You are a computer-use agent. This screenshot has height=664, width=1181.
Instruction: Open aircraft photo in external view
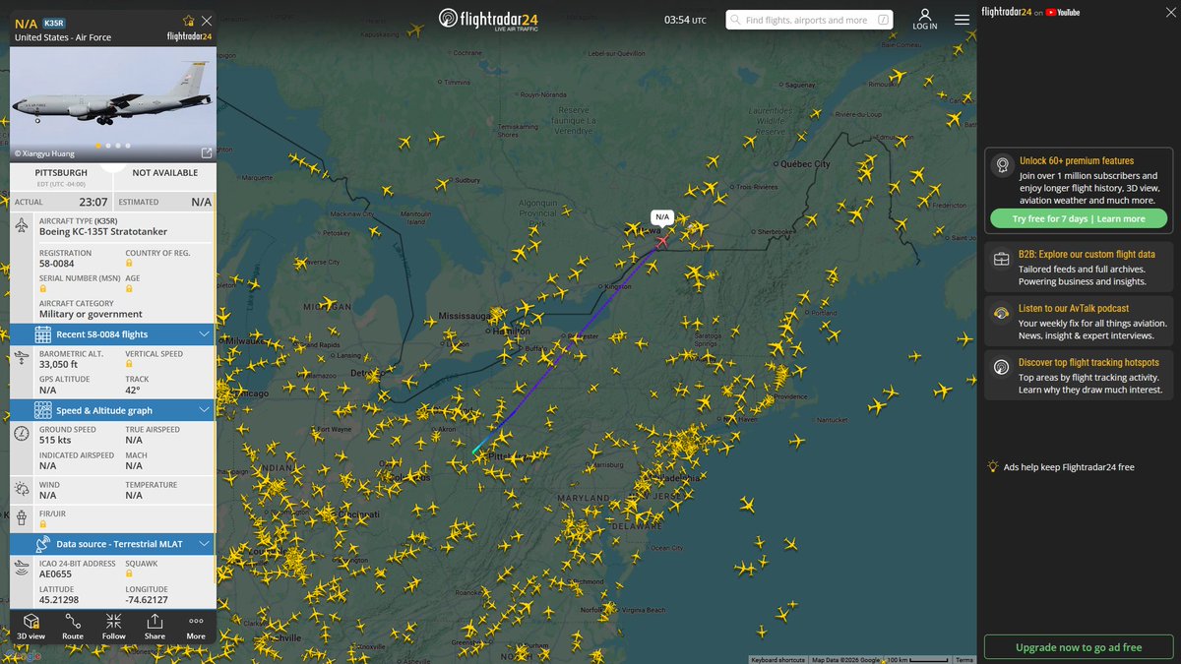pos(206,152)
